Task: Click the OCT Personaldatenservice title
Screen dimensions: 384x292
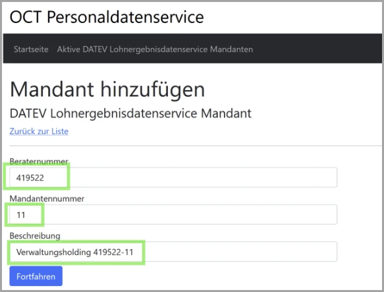Action: point(107,17)
